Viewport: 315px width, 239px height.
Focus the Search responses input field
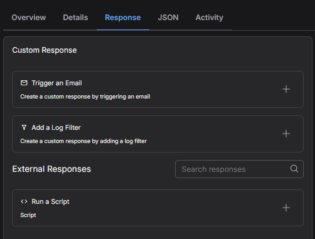coord(239,169)
